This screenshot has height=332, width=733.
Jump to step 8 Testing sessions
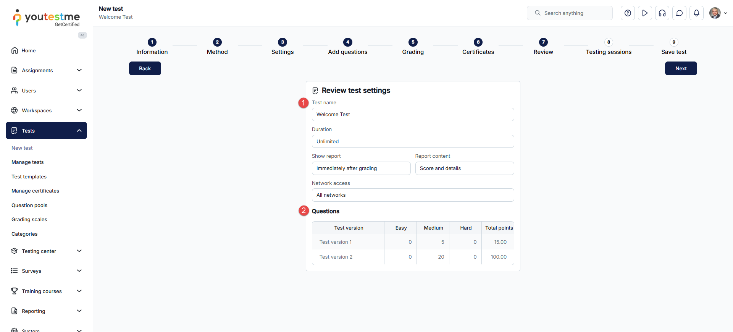tap(609, 42)
